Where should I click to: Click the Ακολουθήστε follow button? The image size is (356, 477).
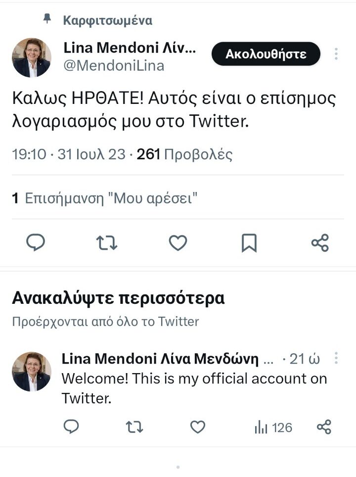tap(266, 54)
